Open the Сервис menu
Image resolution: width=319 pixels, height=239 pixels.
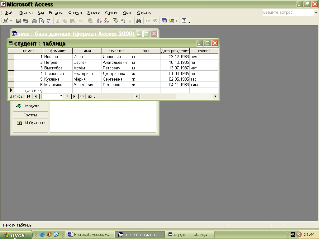pos(112,12)
